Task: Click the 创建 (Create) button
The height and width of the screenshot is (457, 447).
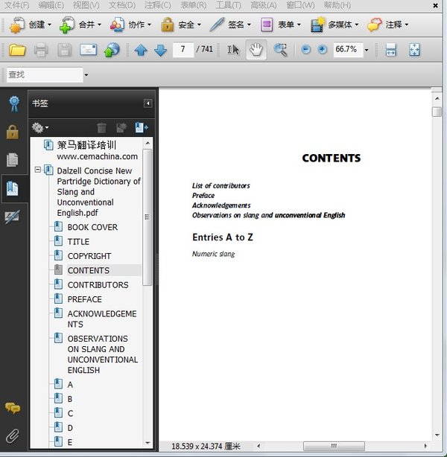Action: pyautogui.click(x=31, y=25)
